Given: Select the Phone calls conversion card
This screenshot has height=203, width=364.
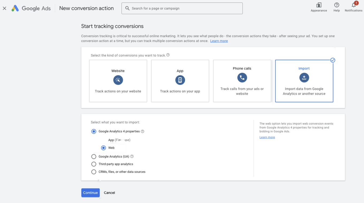Looking at the screenshot, I should tap(242, 81).
